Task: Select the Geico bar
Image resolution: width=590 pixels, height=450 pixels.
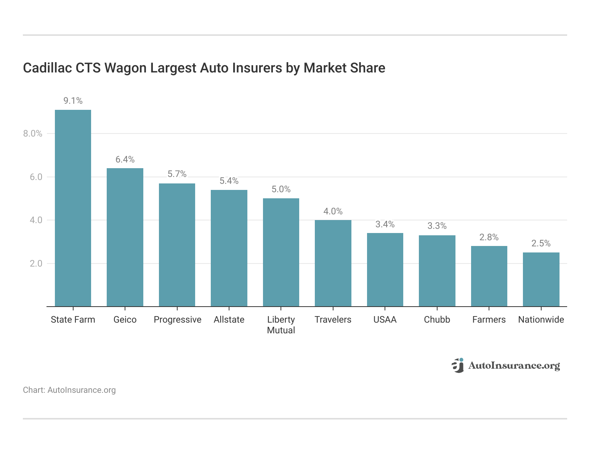Action: pos(125,237)
